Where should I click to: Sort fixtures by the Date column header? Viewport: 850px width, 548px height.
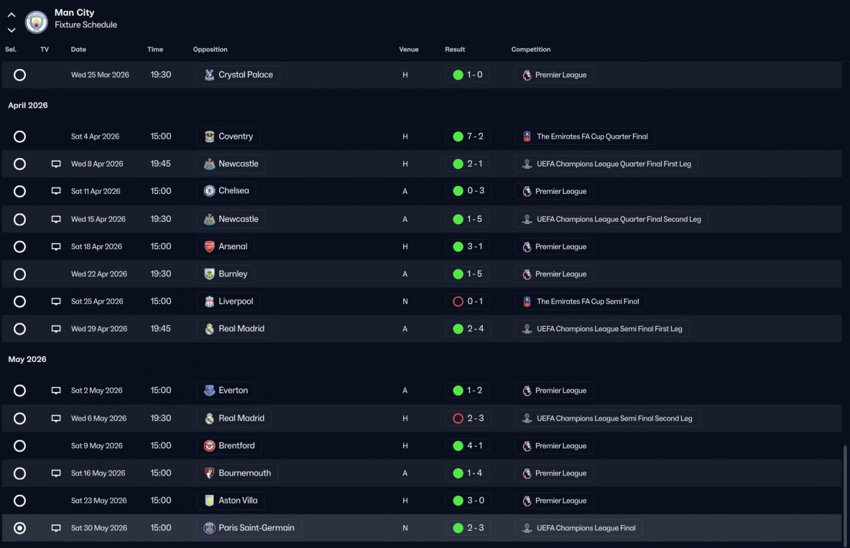78,49
